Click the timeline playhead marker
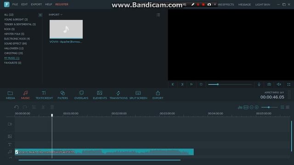Screen dimensions: 294x165 (x=52, y=115)
